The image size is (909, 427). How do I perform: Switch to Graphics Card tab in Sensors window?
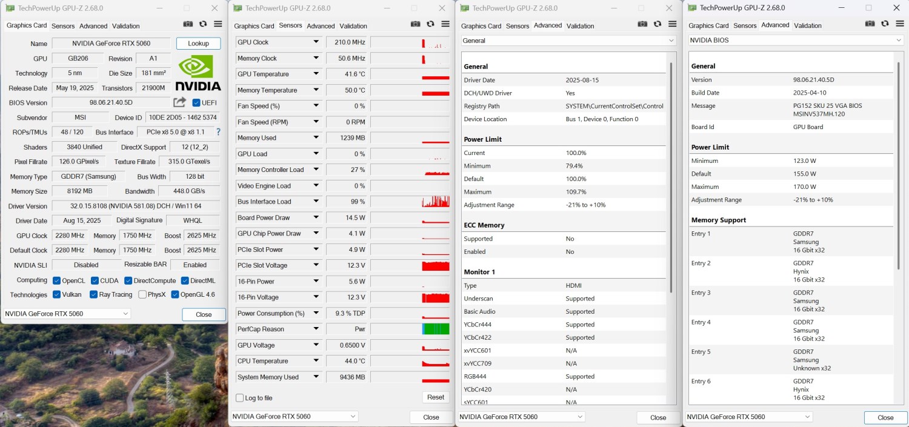(254, 26)
